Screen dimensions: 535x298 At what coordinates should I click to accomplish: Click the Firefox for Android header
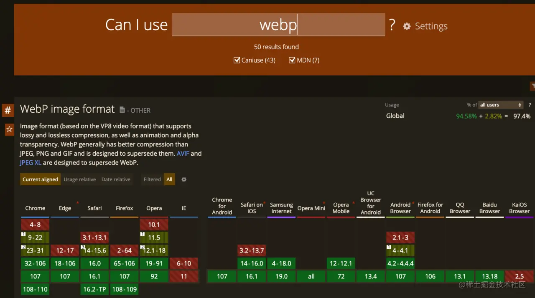pyautogui.click(x=430, y=208)
